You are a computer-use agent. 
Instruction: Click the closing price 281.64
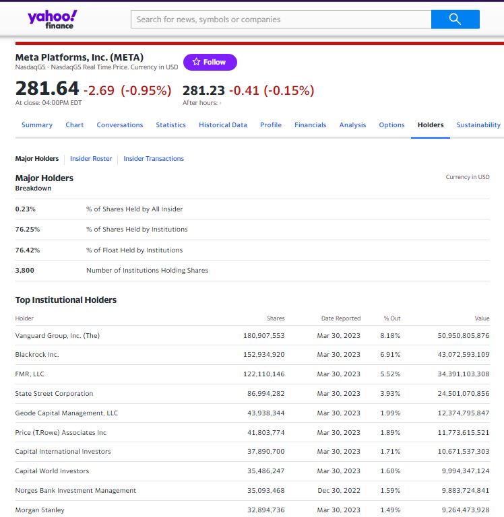(47, 88)
